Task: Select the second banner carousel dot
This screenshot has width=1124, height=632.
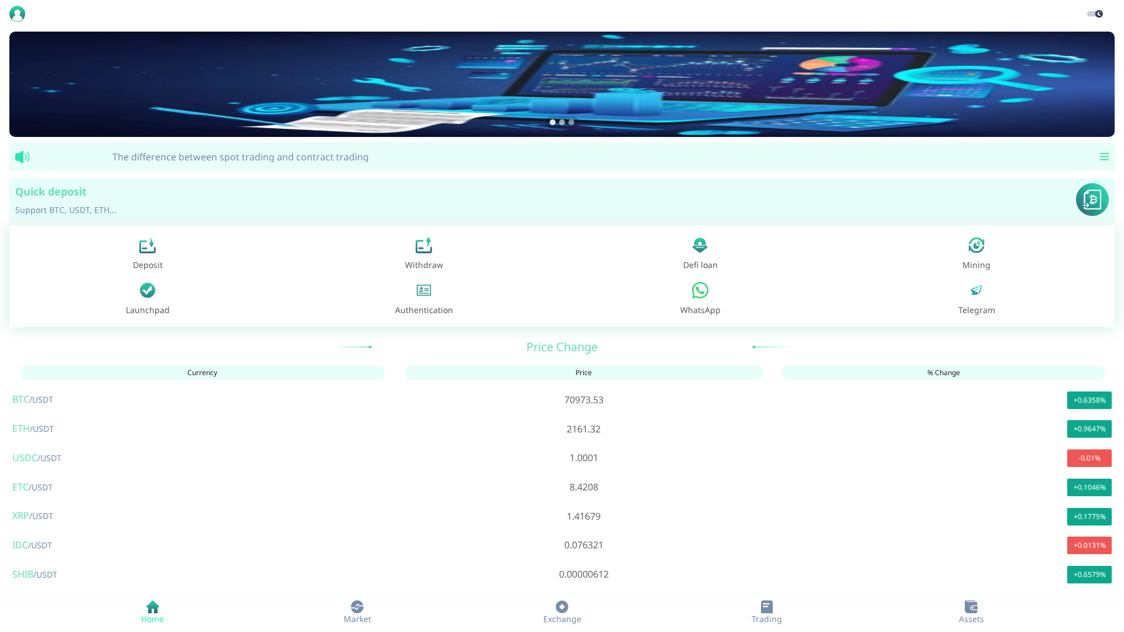Action: point(562,122)
